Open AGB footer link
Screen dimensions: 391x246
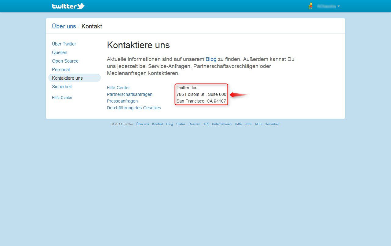[x=258, y=124]
